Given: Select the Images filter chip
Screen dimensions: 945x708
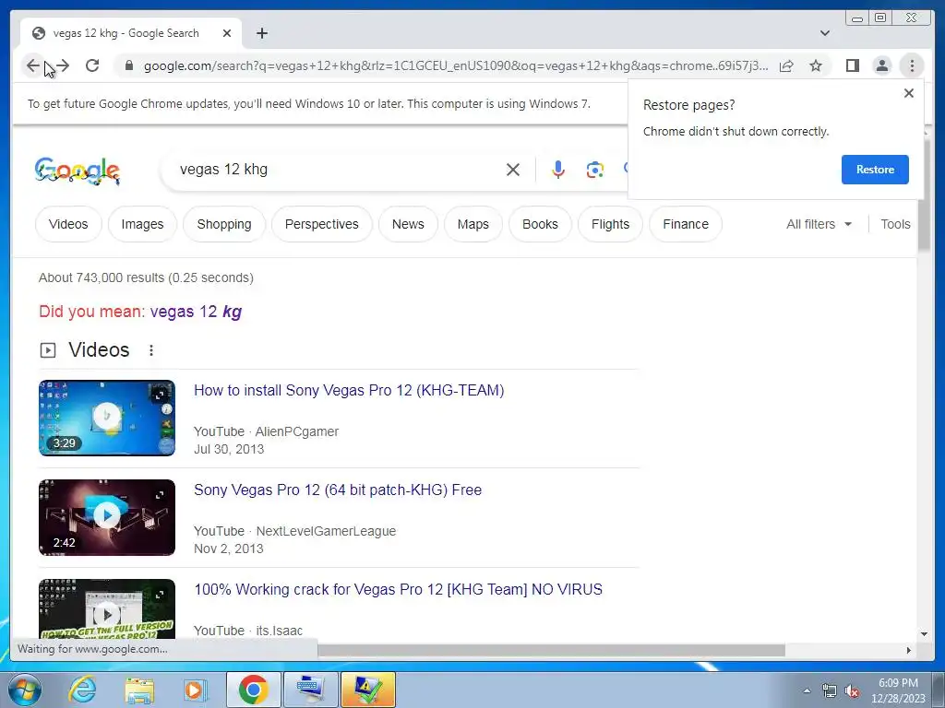Looking at the screenshot, I should tap(142, 224).
